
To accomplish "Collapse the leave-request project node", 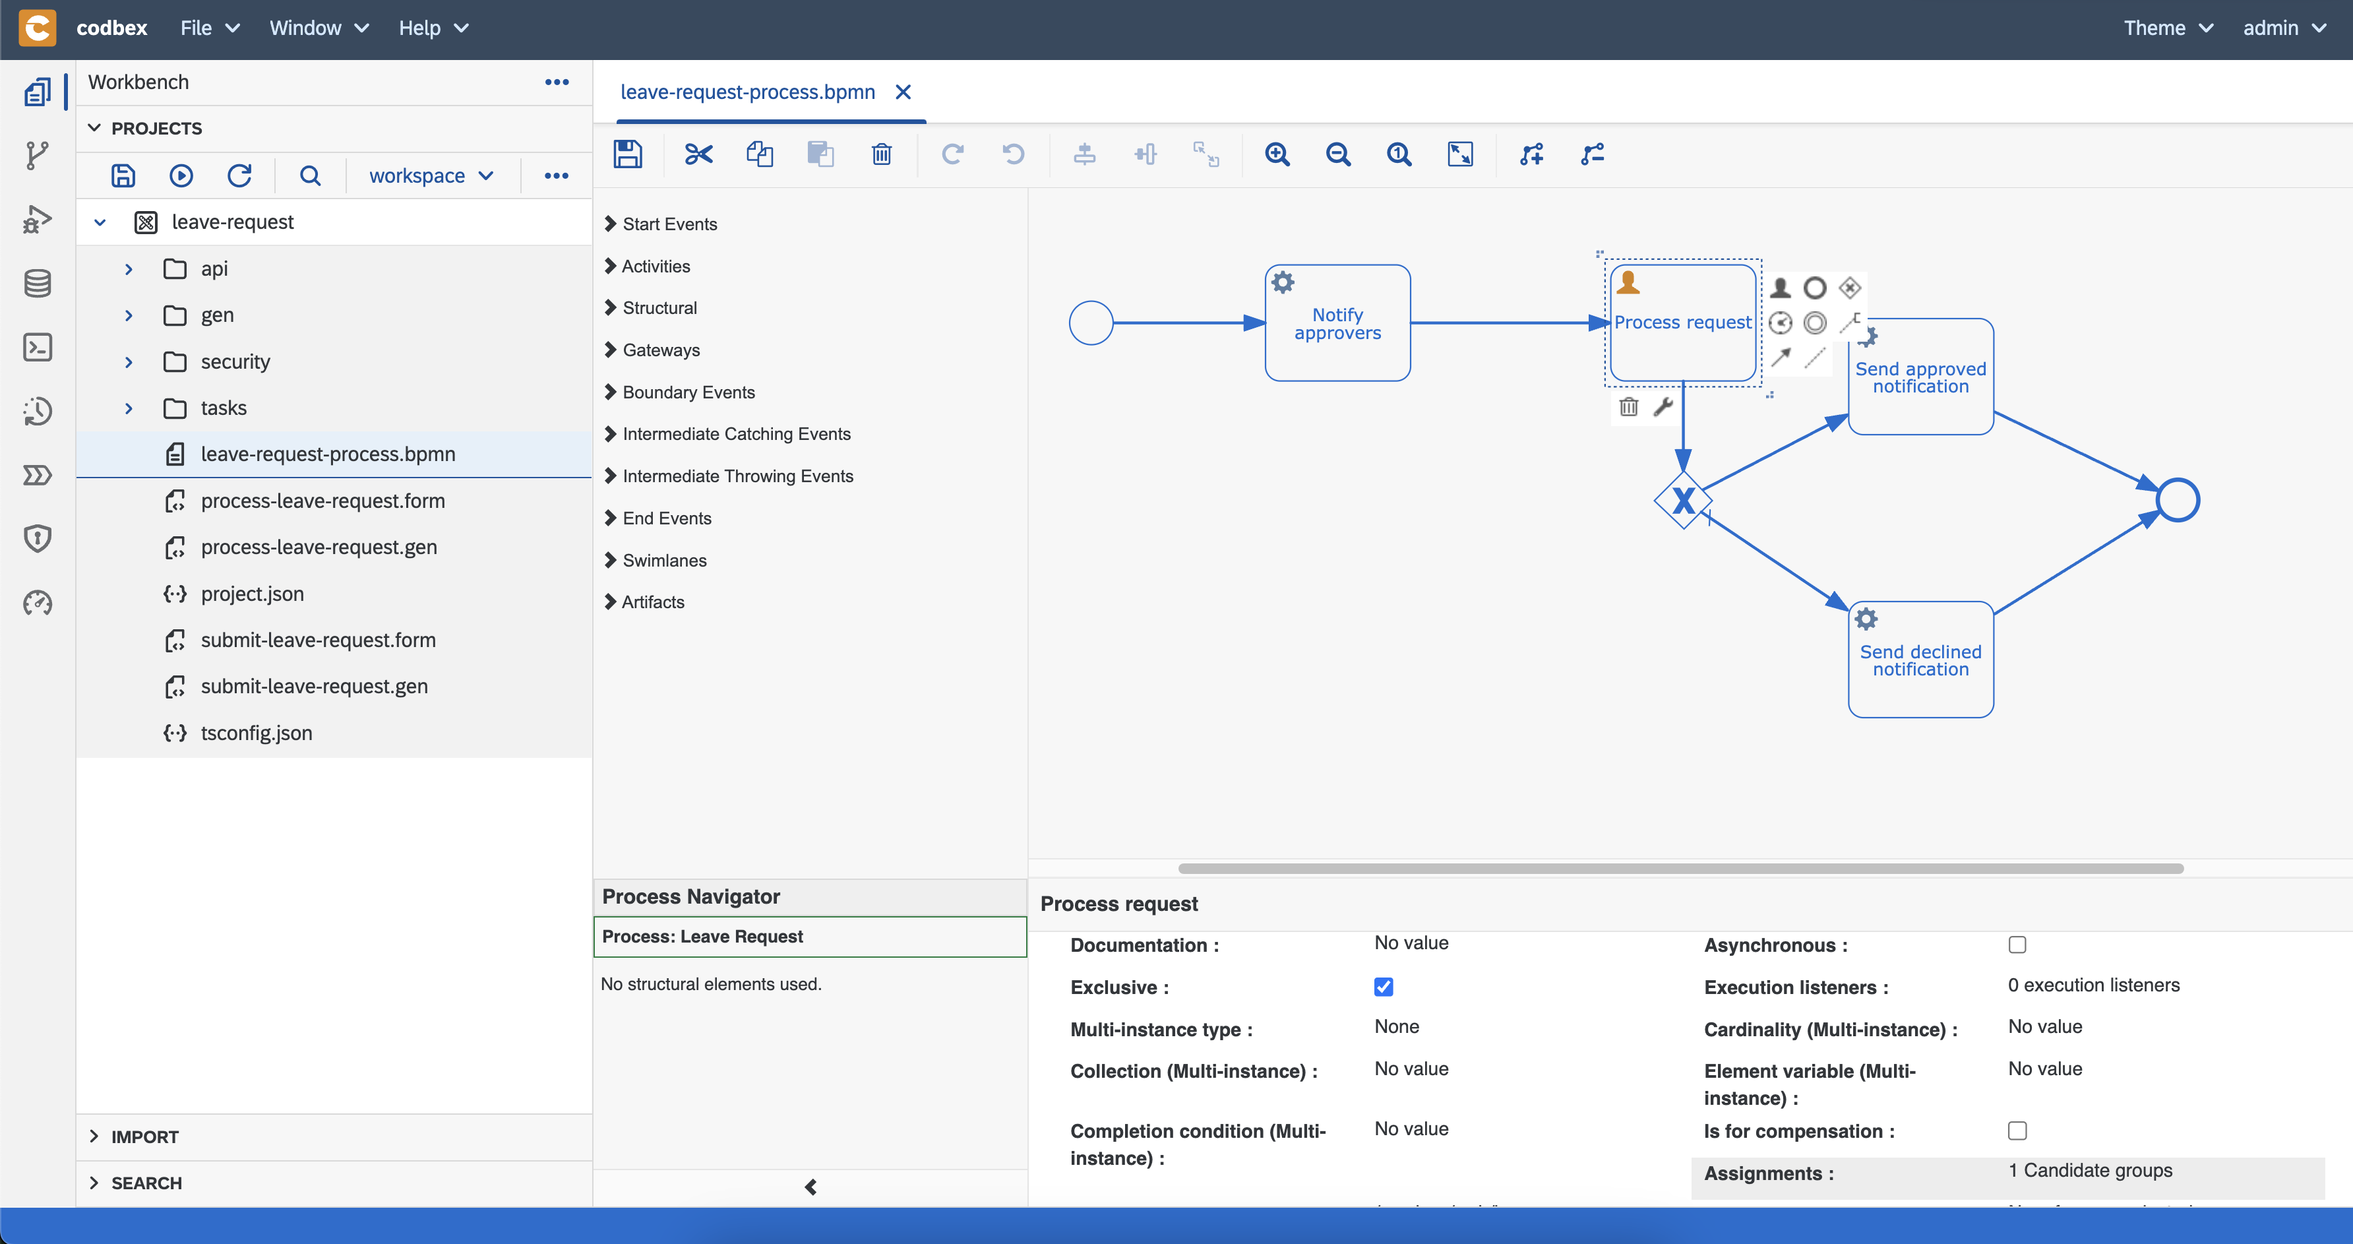I will [x=100, y=222].
